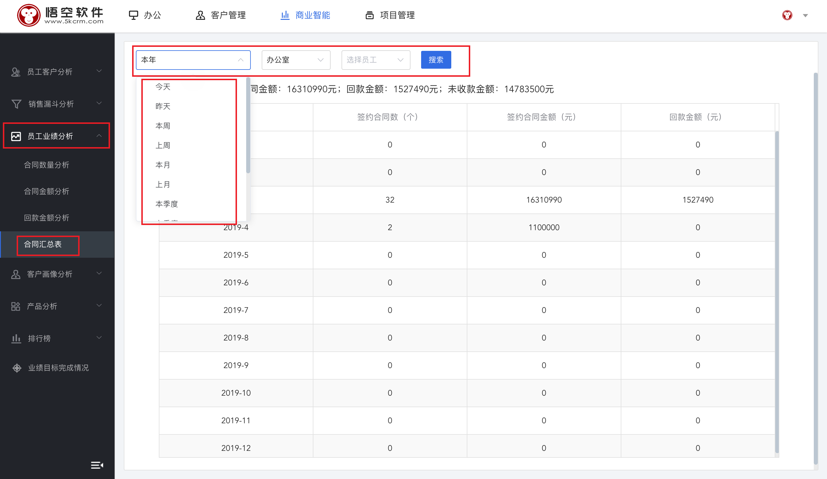Click the 商业智能 bar chart icon

[x=285, y=15]
